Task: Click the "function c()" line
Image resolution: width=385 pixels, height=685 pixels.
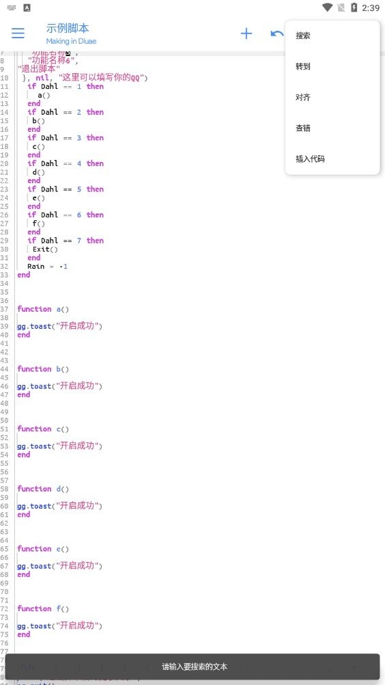Action: point(43,429)
